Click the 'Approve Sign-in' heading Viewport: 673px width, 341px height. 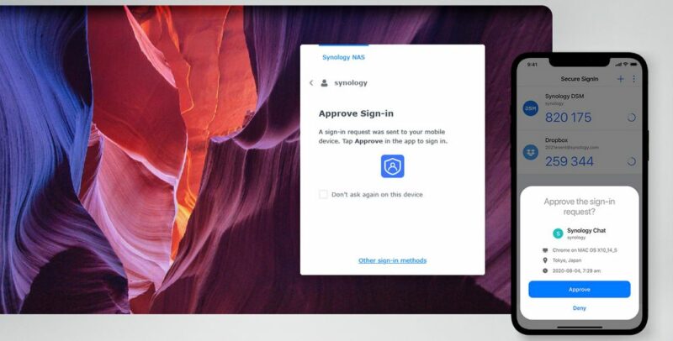[356, 113]
